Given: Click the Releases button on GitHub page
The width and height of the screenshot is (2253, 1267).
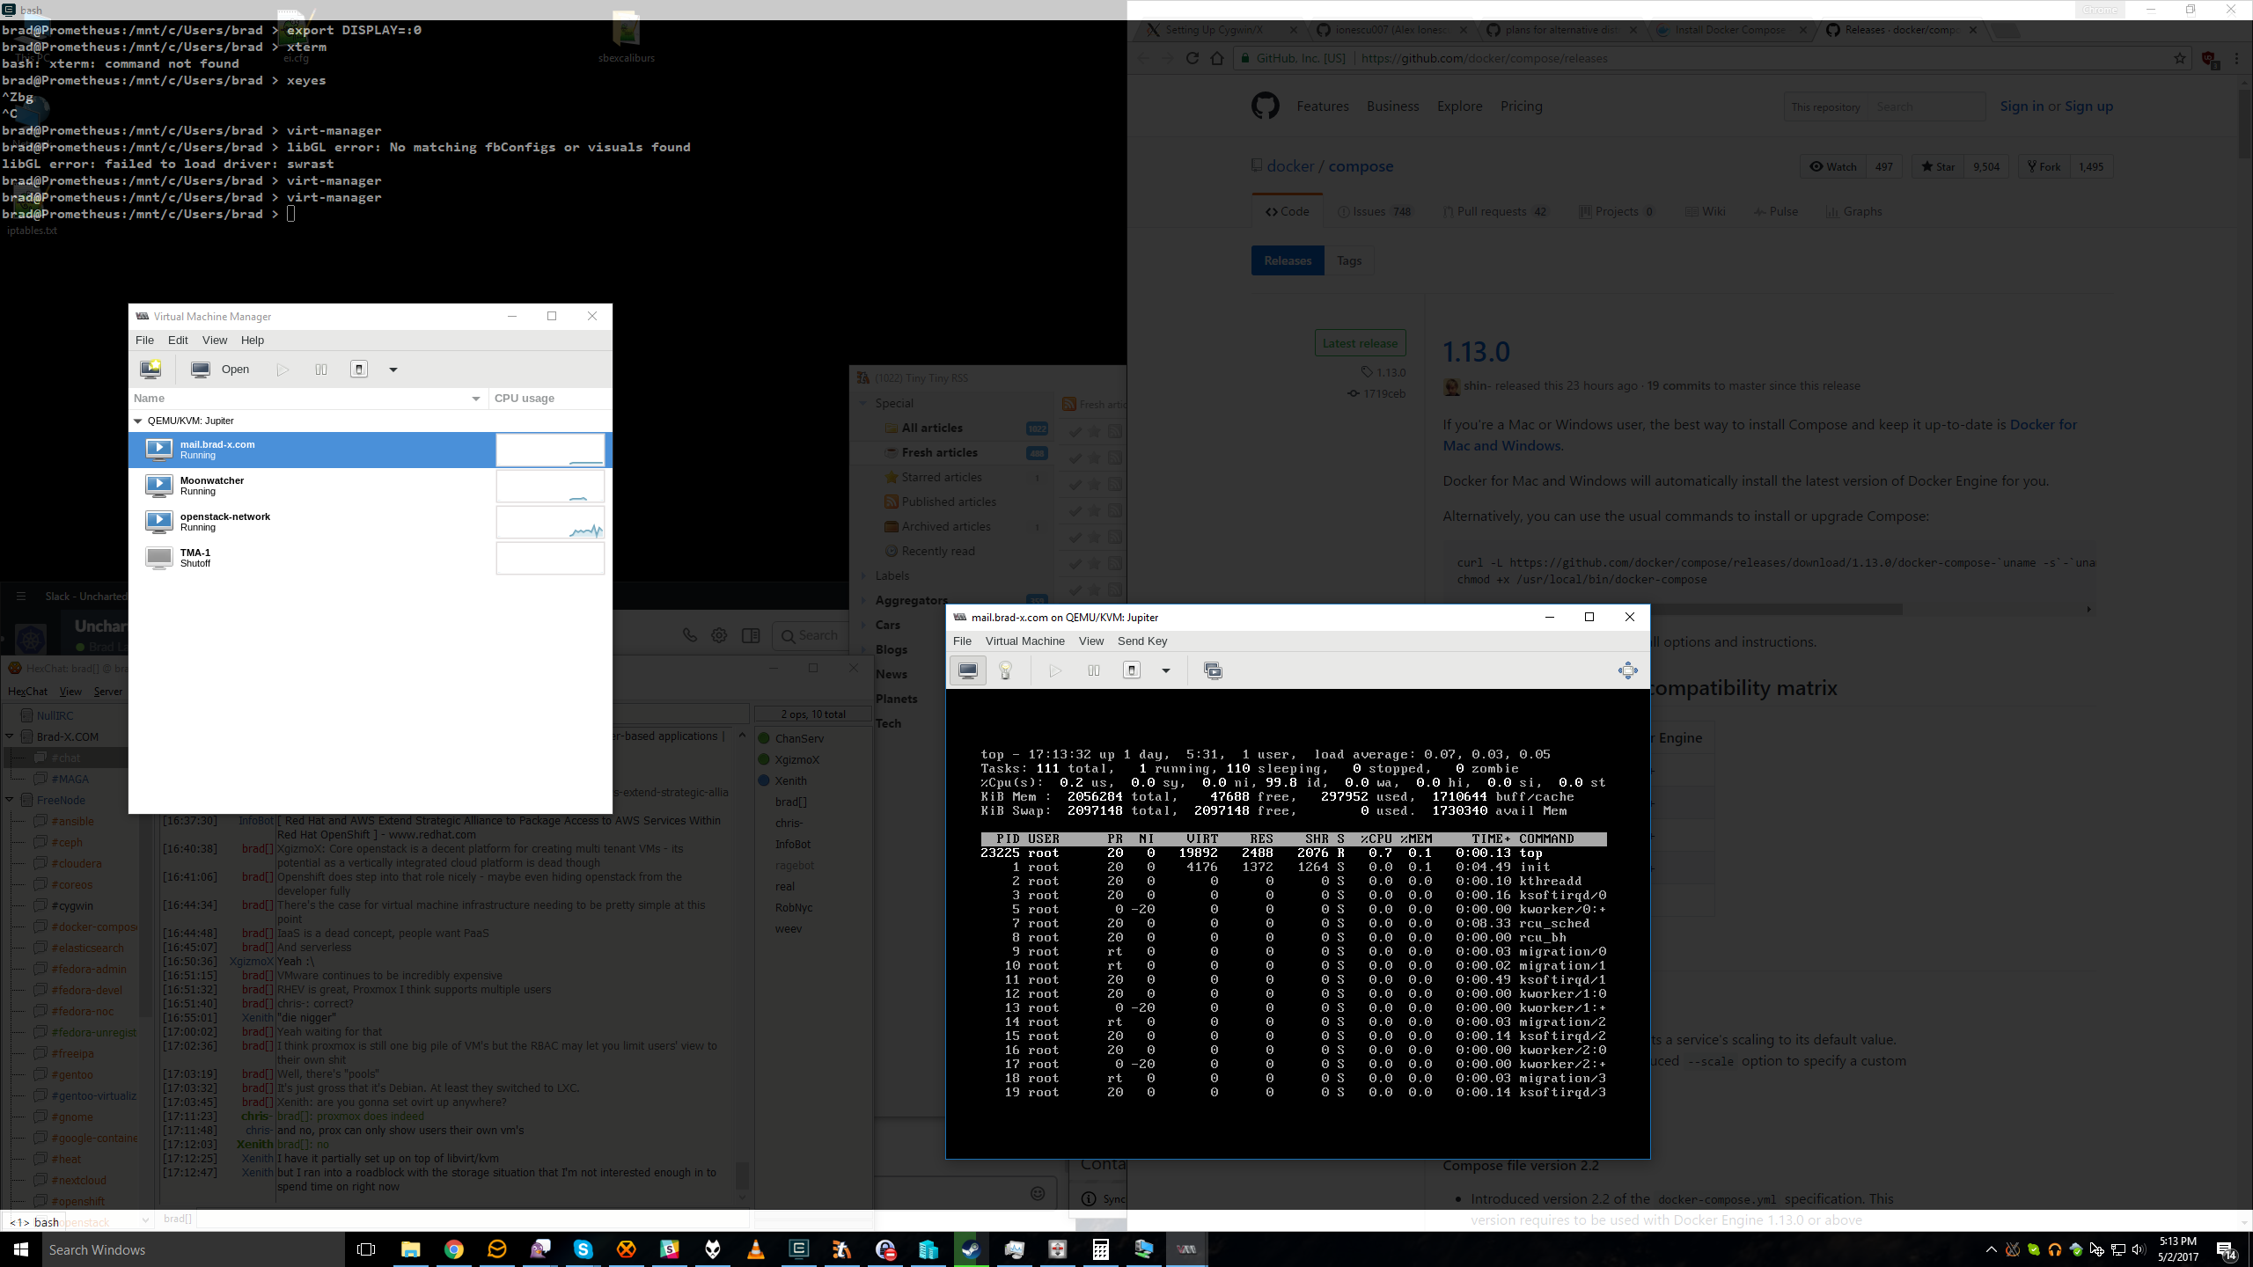Looking at the screenshot, I should [1288, 260].
